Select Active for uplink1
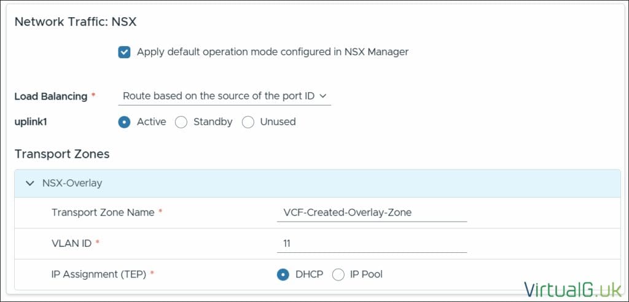The image size is (629, 302). 124,122
